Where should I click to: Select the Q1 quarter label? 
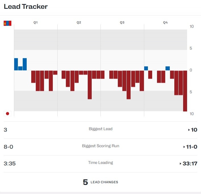pyautogui.click(x=35, y=22)
